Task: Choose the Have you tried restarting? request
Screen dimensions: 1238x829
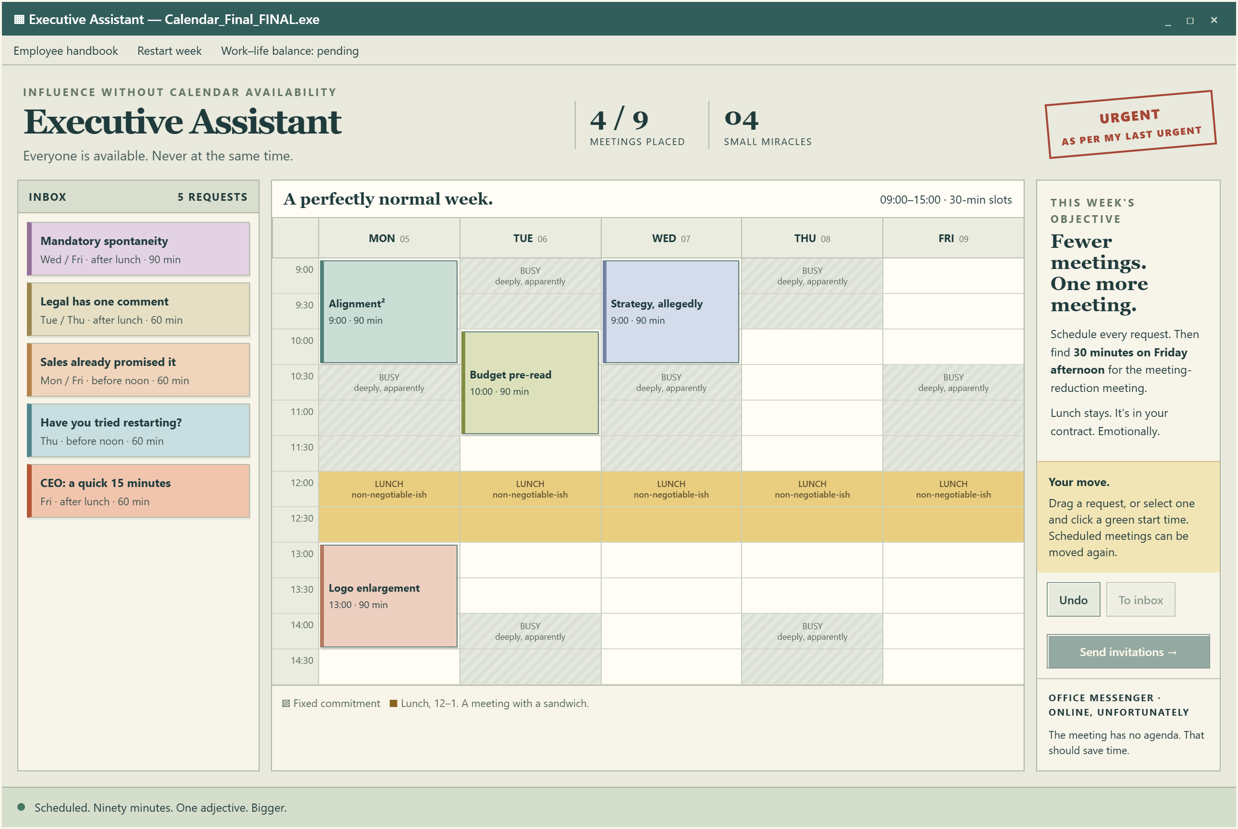Action: (138, 430)
